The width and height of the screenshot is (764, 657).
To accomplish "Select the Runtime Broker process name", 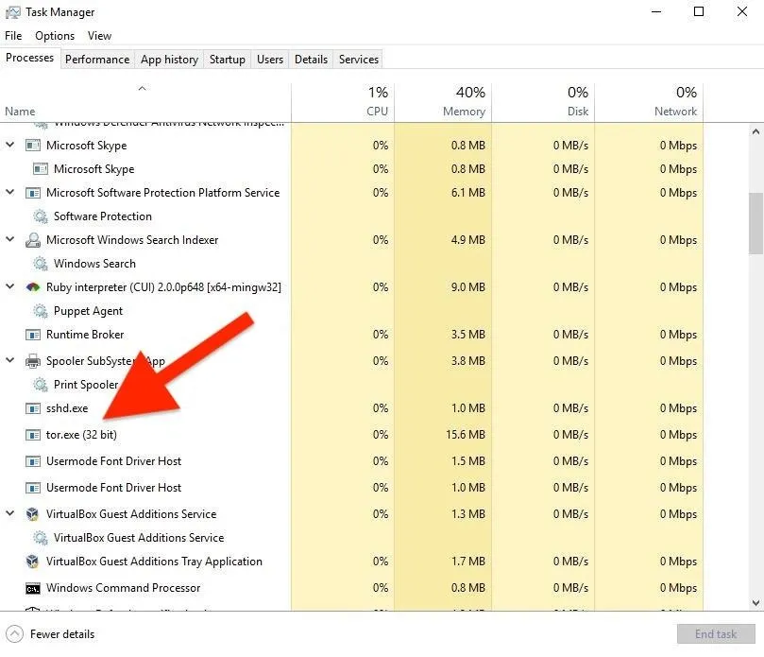I will (85, 335).
